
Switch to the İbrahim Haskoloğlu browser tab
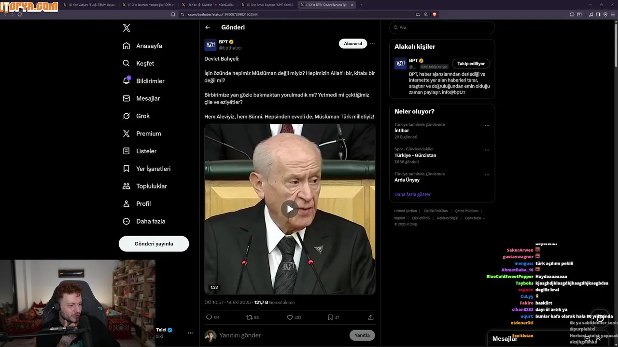tap(148, 5)
